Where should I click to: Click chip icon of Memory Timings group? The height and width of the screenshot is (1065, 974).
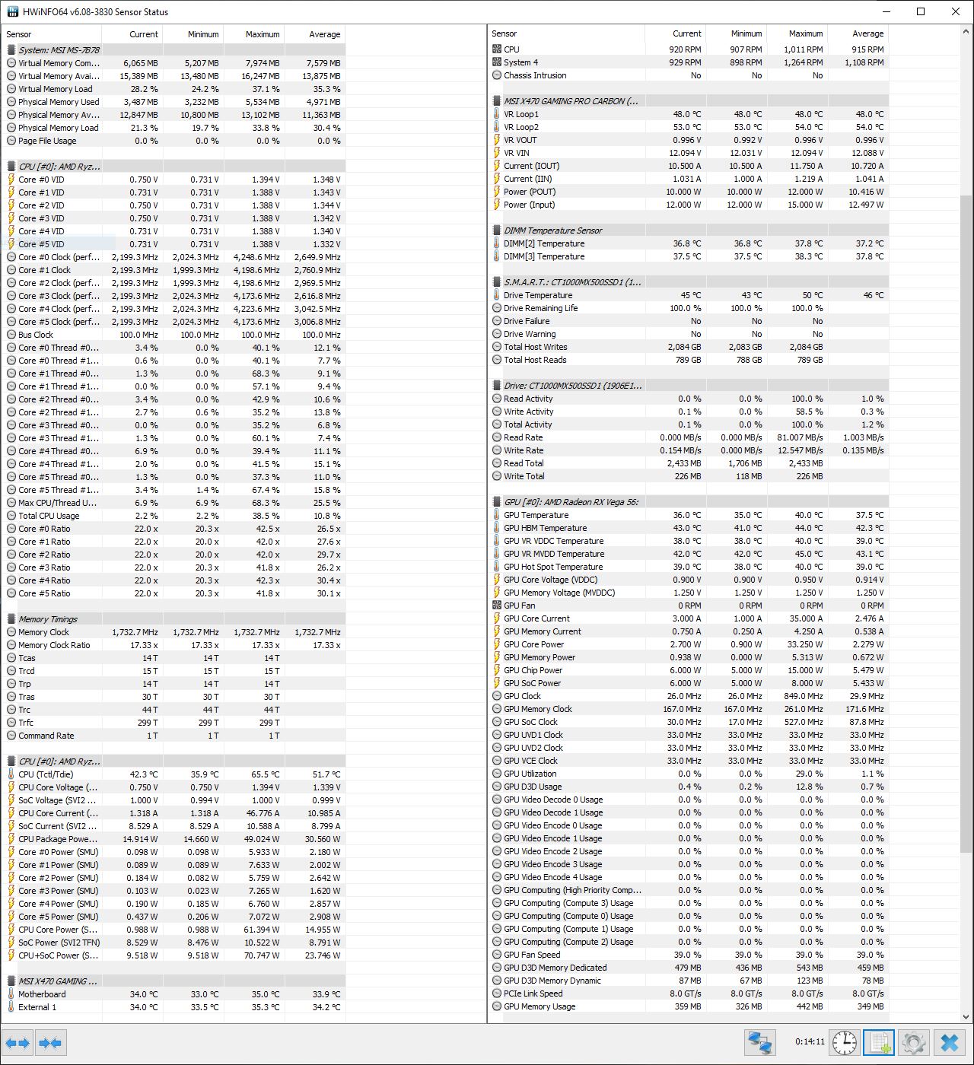(x=11, y=619)
